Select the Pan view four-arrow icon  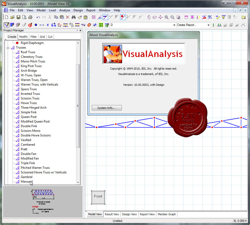click(x=161, y=17)
